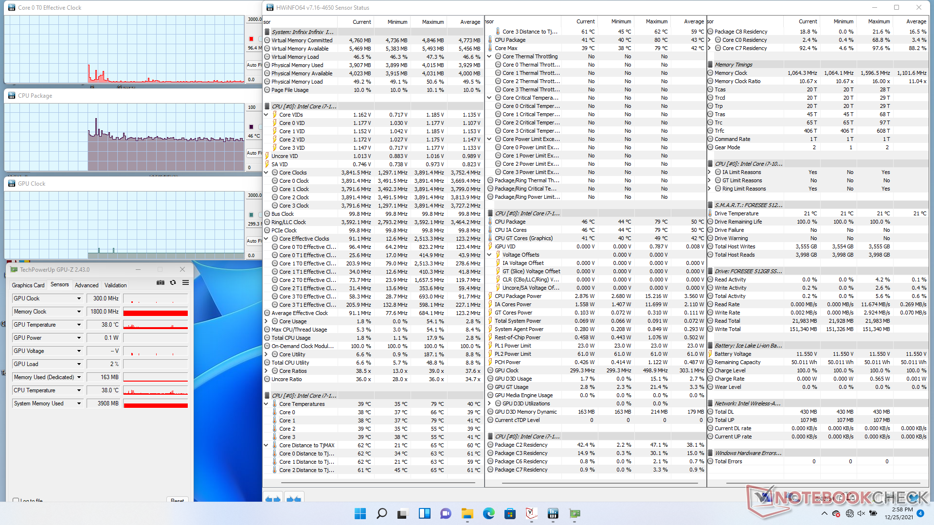Switch to GPU-Z taskbar icon

point(575,513)
